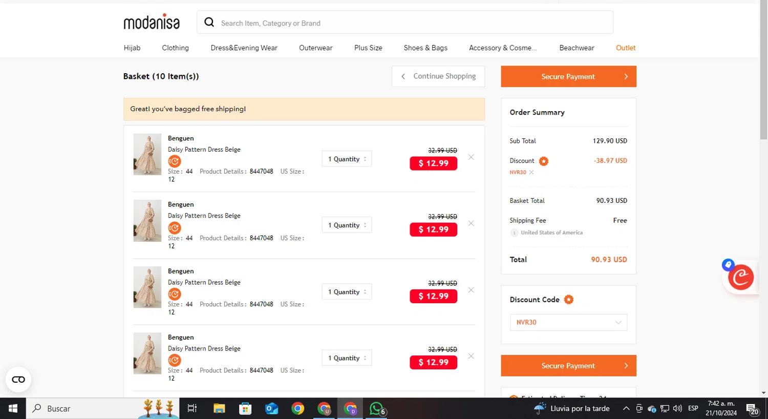Click the accessibility icon at bottom left
The image size is (768, 419).
[x=18, y=380]
